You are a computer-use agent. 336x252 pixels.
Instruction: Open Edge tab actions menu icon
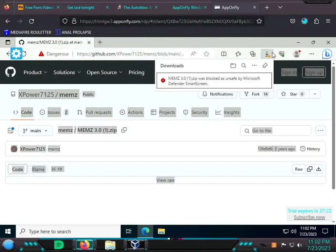point(8,42)
